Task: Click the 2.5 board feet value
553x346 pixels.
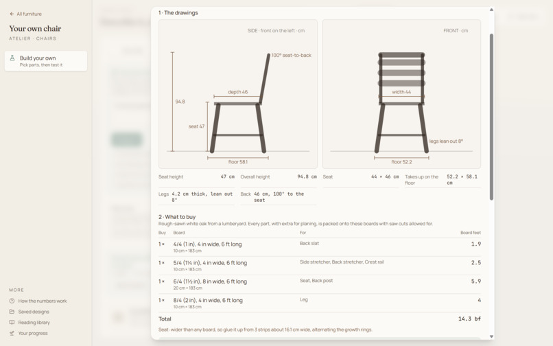Action: 475,263
